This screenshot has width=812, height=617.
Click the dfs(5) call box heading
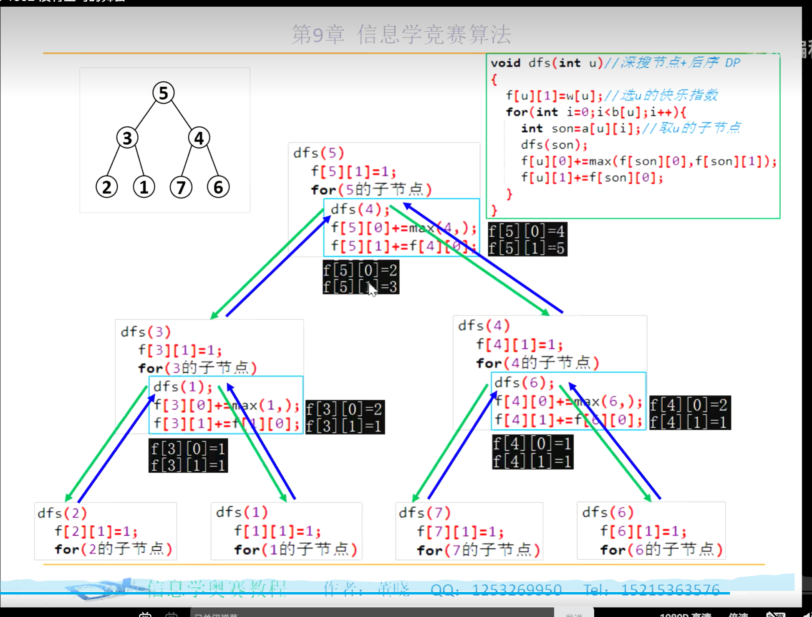[x=318, y=153]
